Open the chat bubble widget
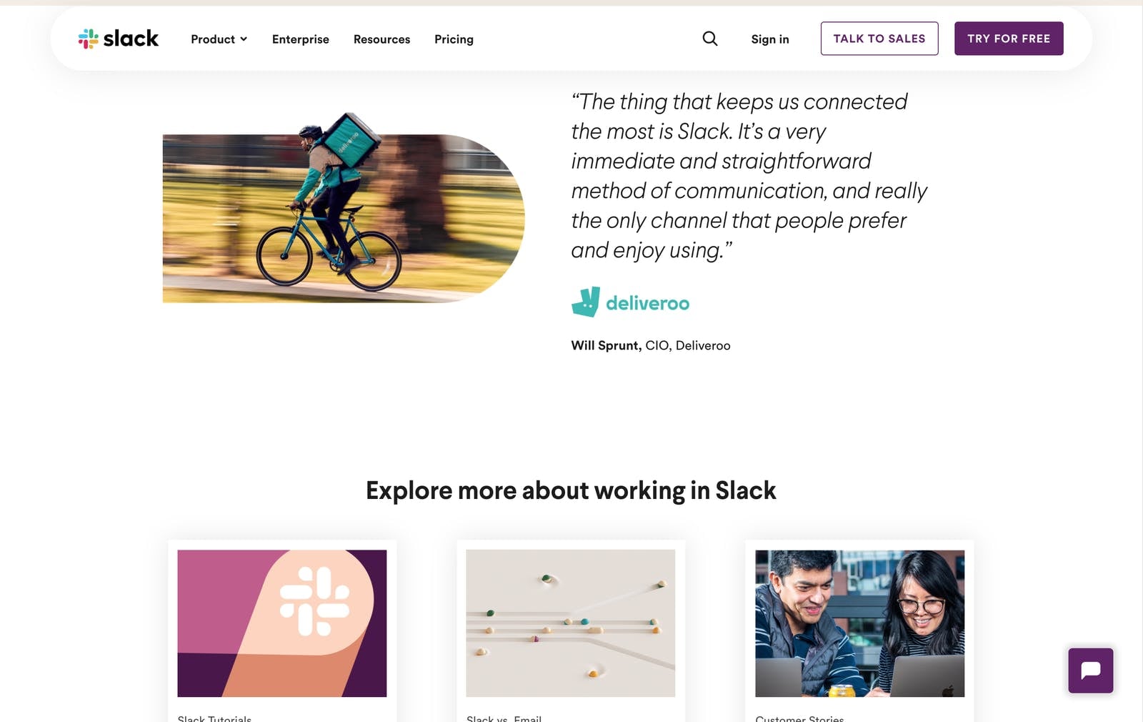Viewport: 1143px width, 722px height. pyautogui.click(x=1090, y=671)
